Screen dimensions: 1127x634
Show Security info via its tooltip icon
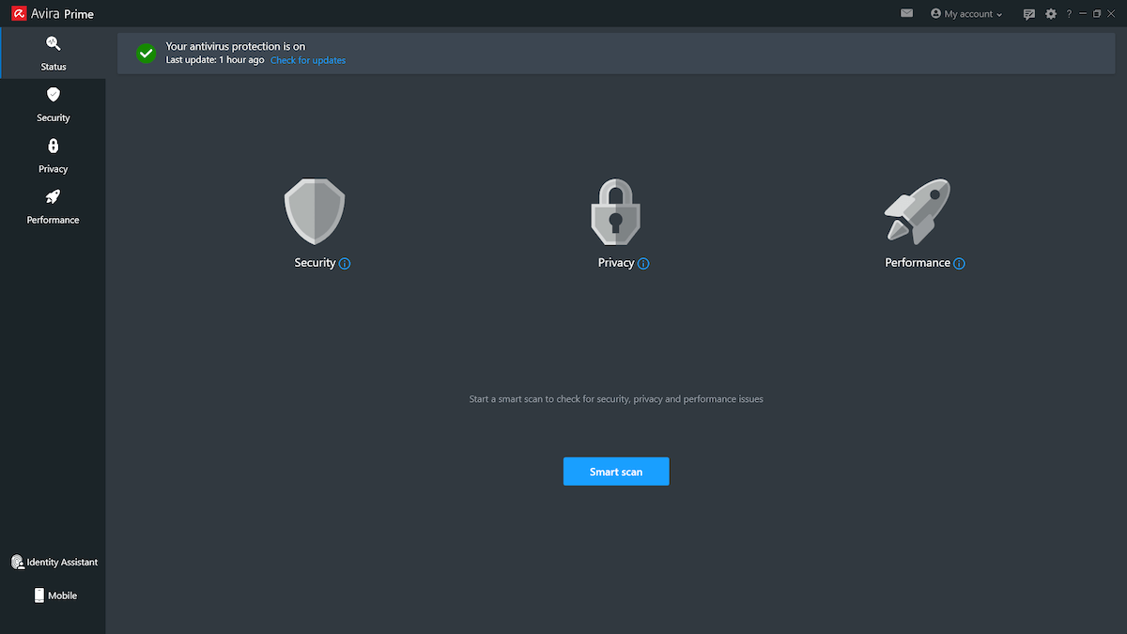[346, 264]
